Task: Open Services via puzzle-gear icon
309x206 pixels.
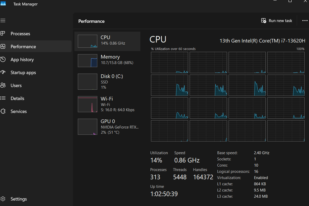Action: click(3, 111)
